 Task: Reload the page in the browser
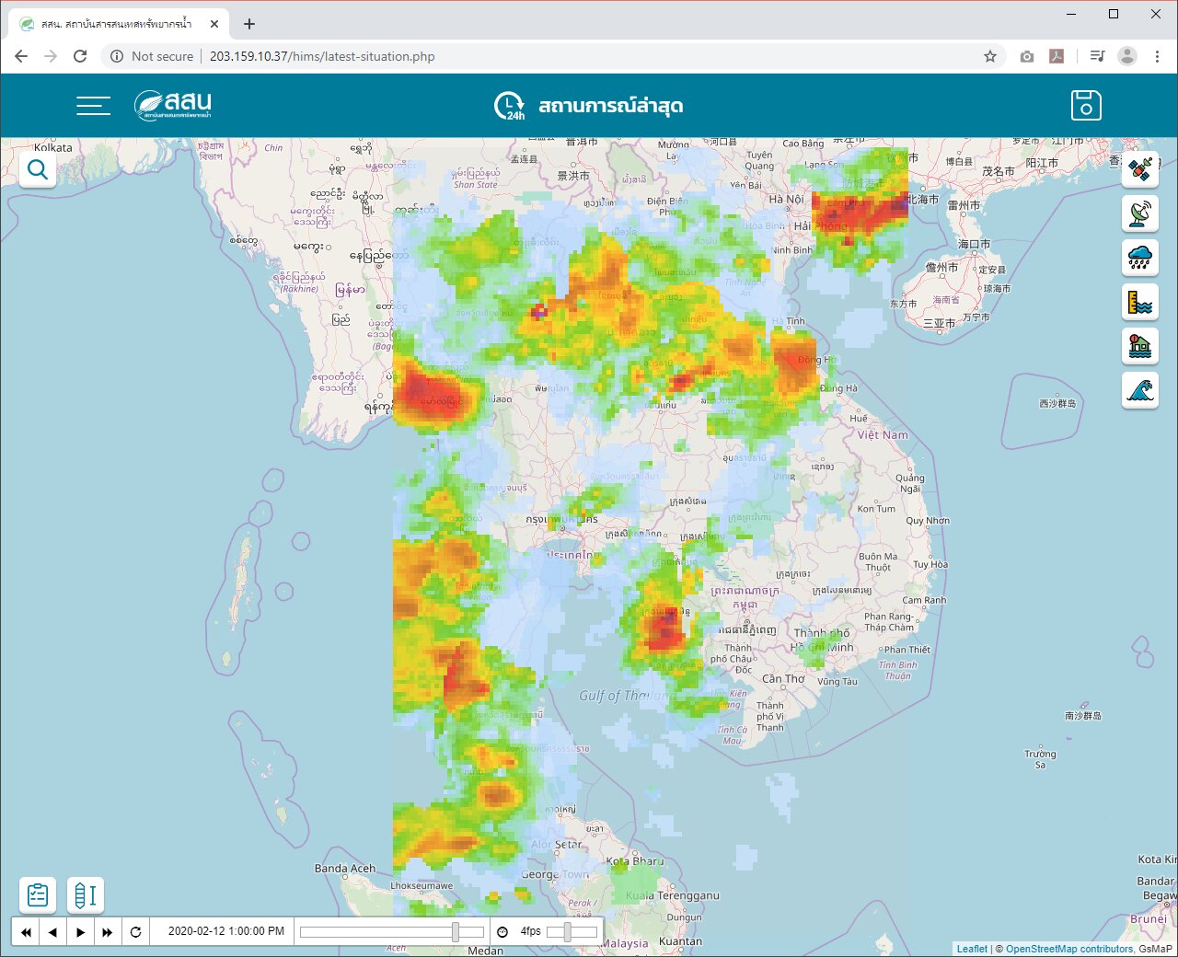[x=80, y=56]
